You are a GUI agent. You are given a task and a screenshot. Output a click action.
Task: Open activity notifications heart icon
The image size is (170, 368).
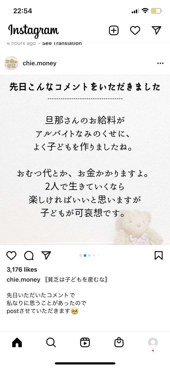point(135,31)
